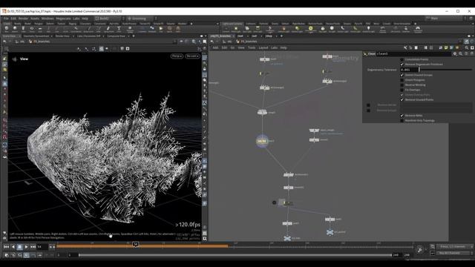This screenshot has width=475, height=267.
Task: Open the Windows menu
Action: (x=47, y=19)
